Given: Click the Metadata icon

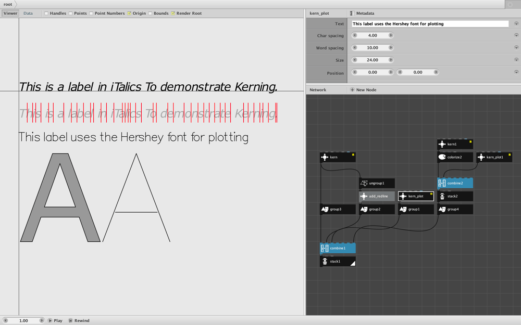Looking at the screenshot, I should [352, 14].
